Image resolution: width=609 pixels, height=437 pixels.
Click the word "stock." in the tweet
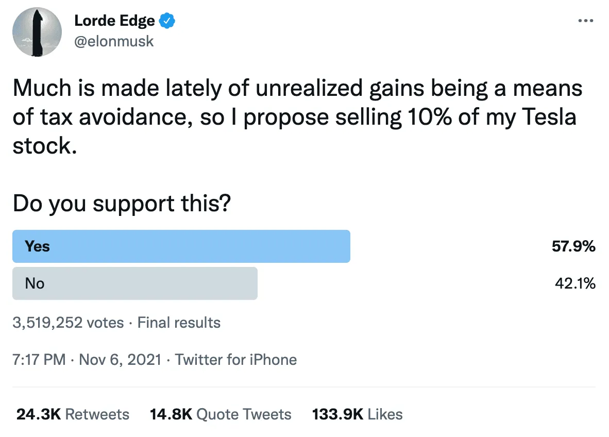coord(45,146)
